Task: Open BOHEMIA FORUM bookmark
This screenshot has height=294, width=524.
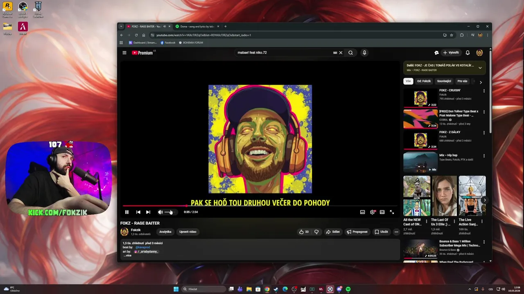Action: coord(191,42)
